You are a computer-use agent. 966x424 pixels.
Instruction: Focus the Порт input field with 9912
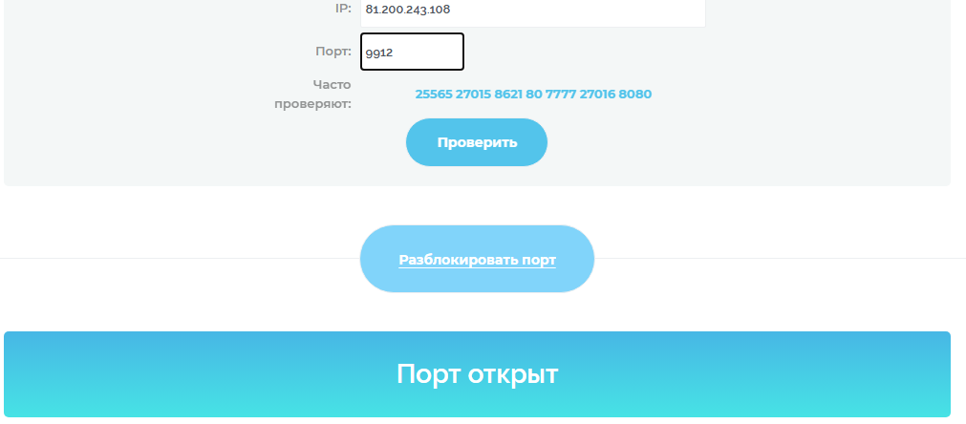(412, 52)
